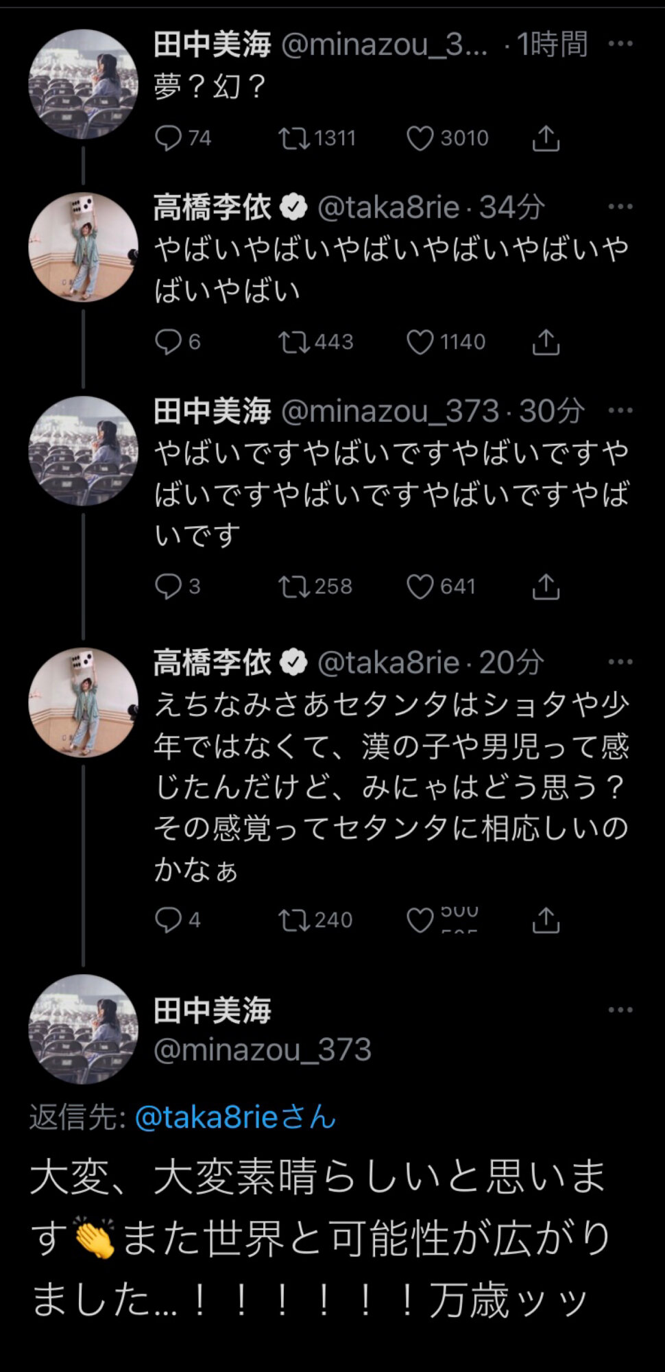Share the tweet posted 30分 ago

coord(546,587)
